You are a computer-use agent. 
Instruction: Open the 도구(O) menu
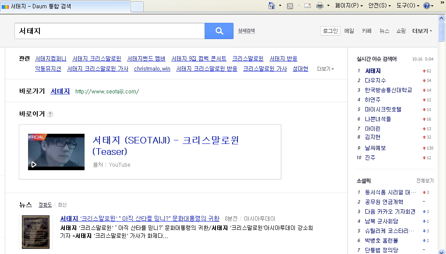click(408, 6)
